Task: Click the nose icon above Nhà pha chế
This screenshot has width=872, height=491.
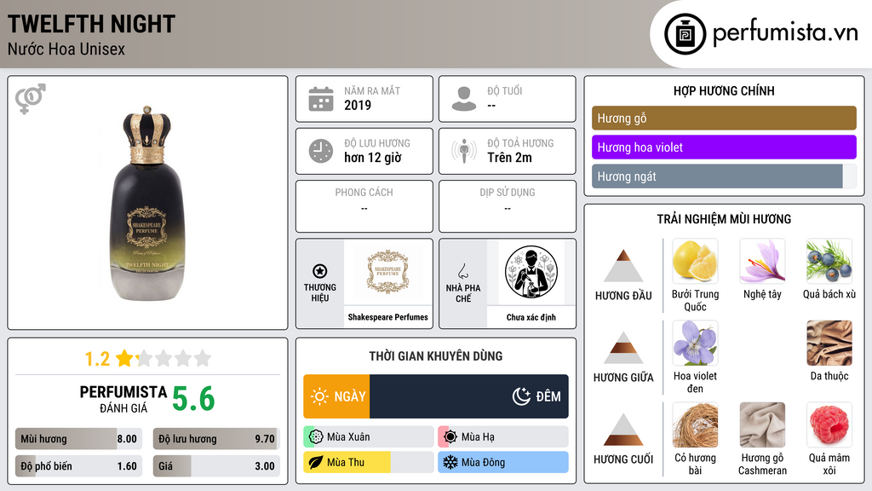Action: click(462, 271)
